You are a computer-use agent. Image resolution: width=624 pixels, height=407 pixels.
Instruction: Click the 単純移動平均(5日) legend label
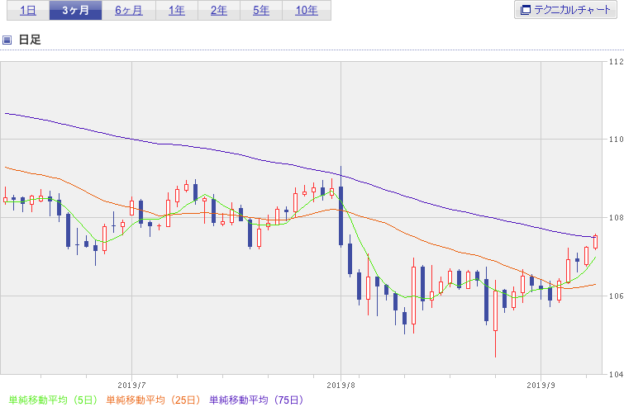tap(53, 400)
